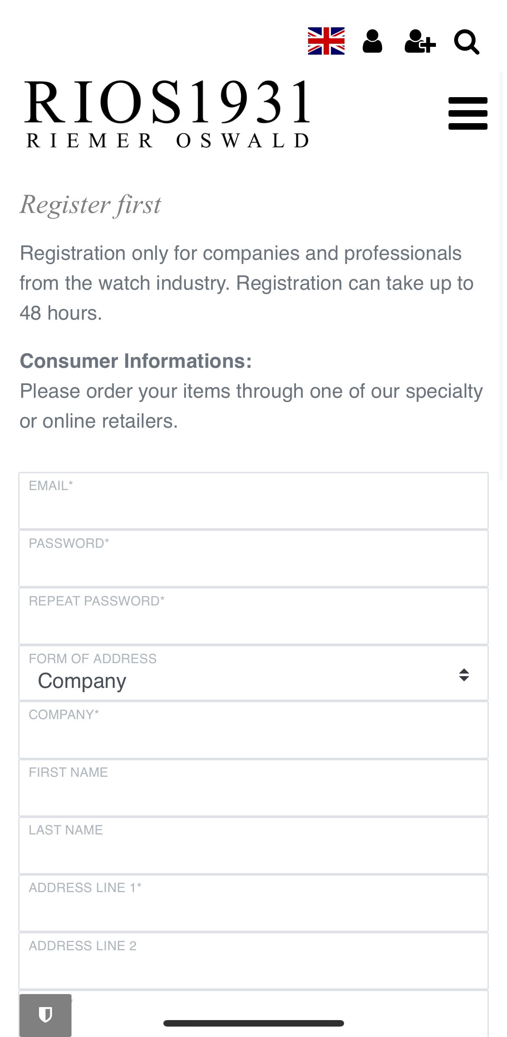Image resolution: width=507 pixels, height=1037 pixels.
Task: Focus the Email input field
Action: click(253, 501)
